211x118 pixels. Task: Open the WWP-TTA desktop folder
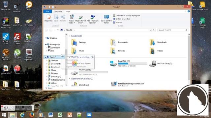17,22
